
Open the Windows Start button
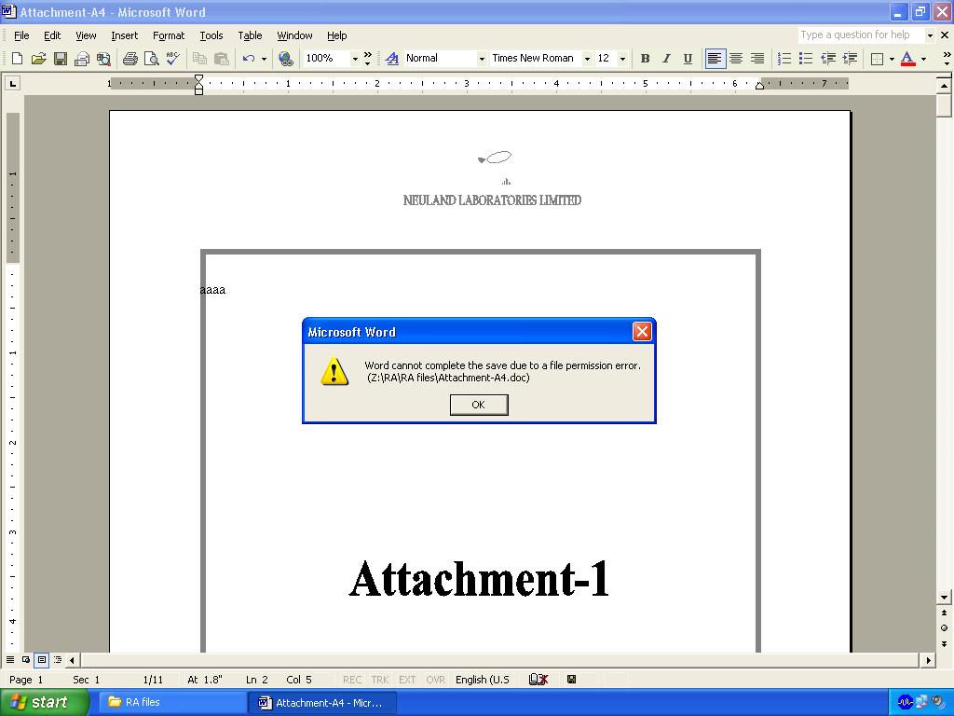point(45,702)
